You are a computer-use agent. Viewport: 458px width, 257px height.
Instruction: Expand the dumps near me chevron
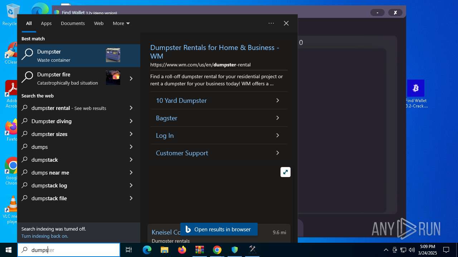[131, 172]
